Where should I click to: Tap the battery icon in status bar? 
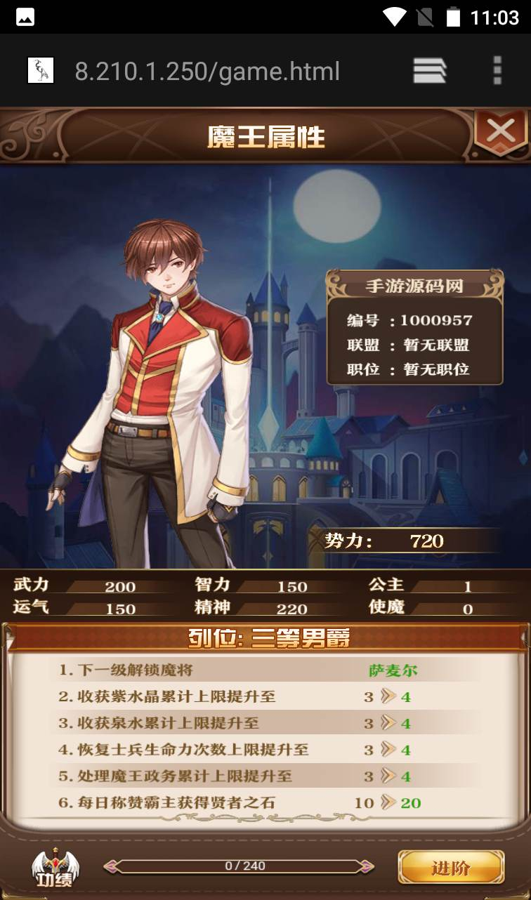coord(453,17)
